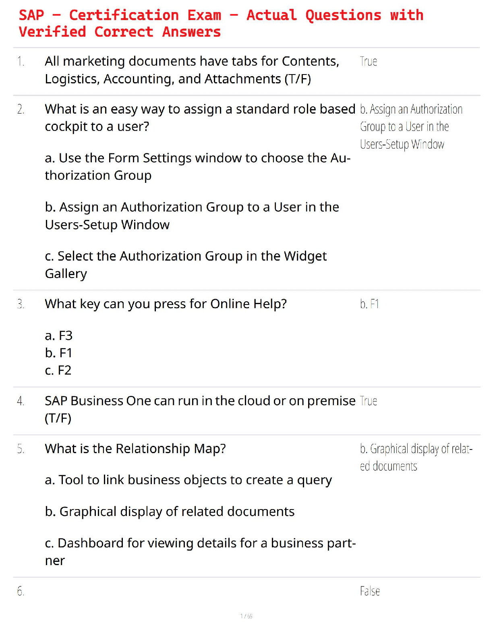Choose option "a. F3"

pyautogui.click(x=59, y=336)
